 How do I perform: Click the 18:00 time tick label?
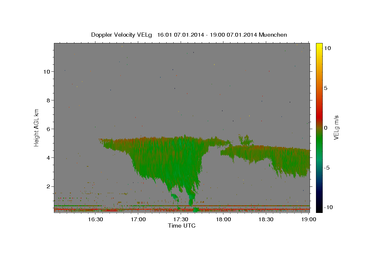(x=224, y=219)
